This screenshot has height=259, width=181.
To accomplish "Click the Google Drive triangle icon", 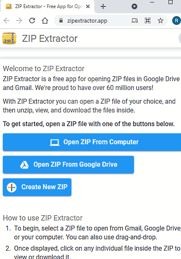I will point(25,165).
